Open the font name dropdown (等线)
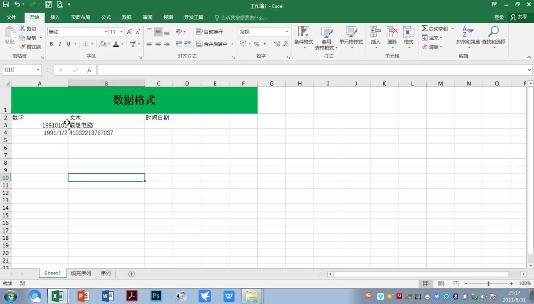534x304 pixels. click(x=106, y=32)
